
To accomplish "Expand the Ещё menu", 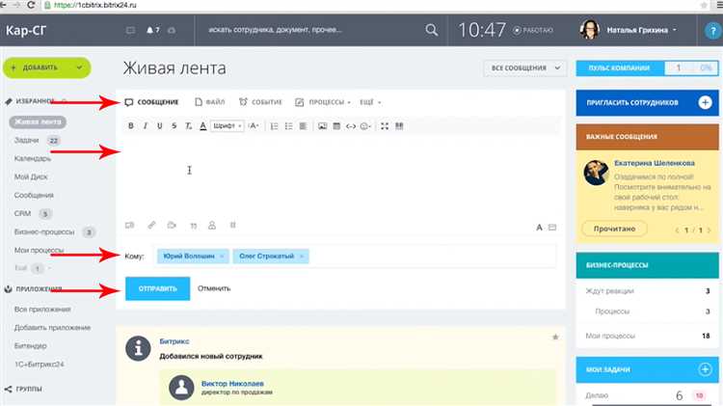I will coord(370,102).
